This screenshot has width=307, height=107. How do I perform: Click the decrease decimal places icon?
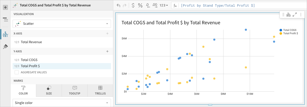pos(148,5)
